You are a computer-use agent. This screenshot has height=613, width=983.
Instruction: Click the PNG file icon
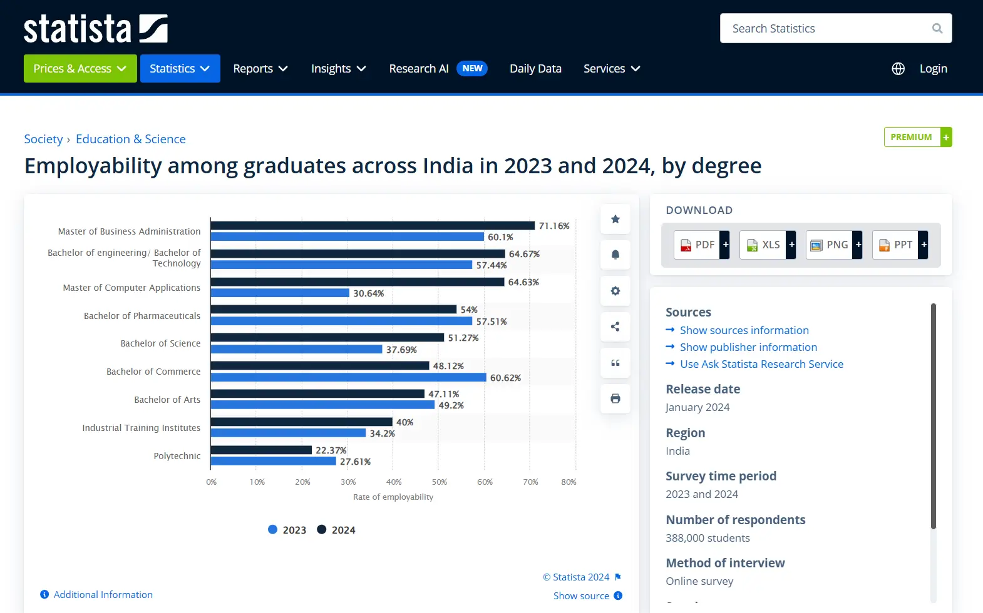point(816,245)
